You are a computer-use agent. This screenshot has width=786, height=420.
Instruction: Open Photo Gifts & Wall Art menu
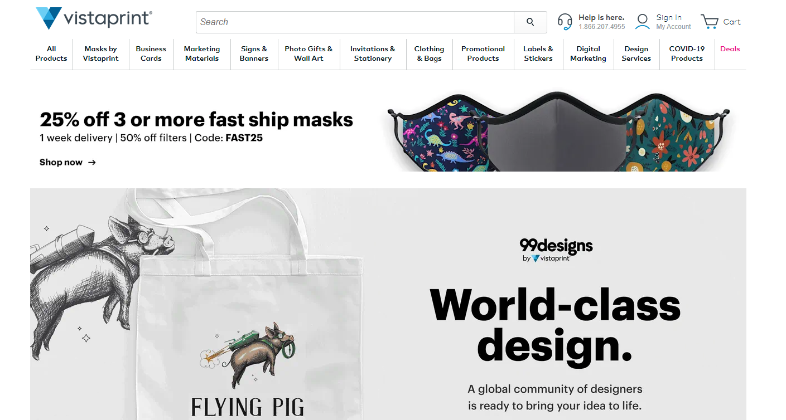(308, 53)
